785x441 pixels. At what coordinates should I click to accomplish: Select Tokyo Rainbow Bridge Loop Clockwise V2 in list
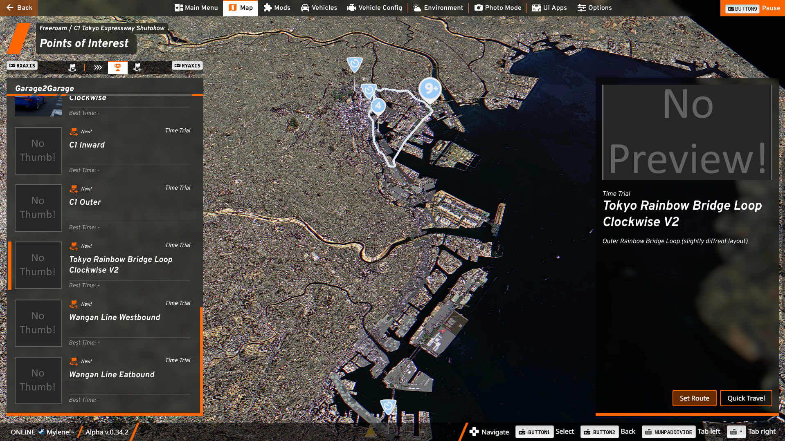click(103, 266)
